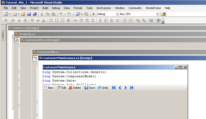Open the Any CPU platform dropdown
This screenshot has height=119, width=206.
pos(158,14)
